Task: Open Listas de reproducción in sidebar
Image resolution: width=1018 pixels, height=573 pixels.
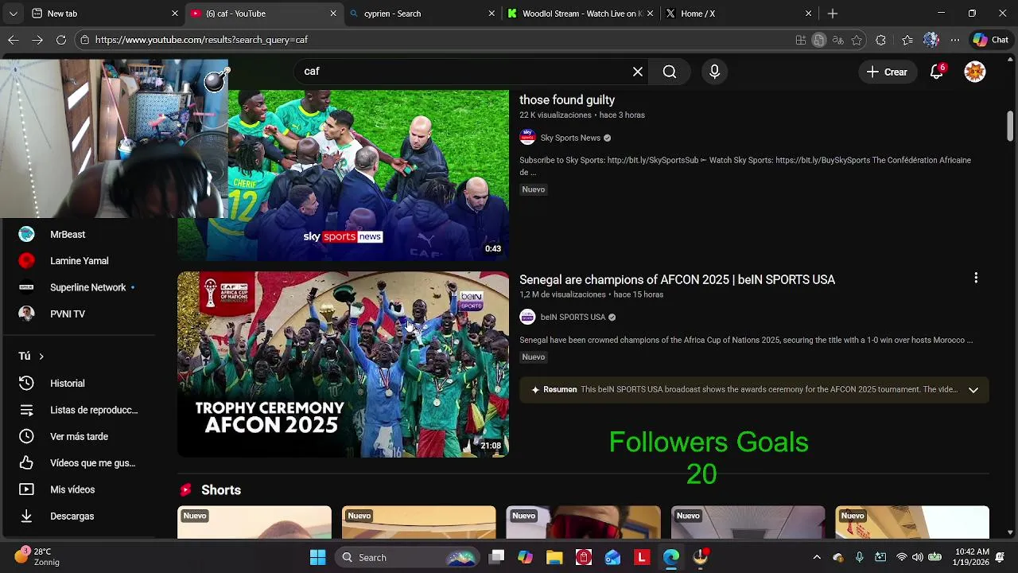Action: click(x=94, y=410)
